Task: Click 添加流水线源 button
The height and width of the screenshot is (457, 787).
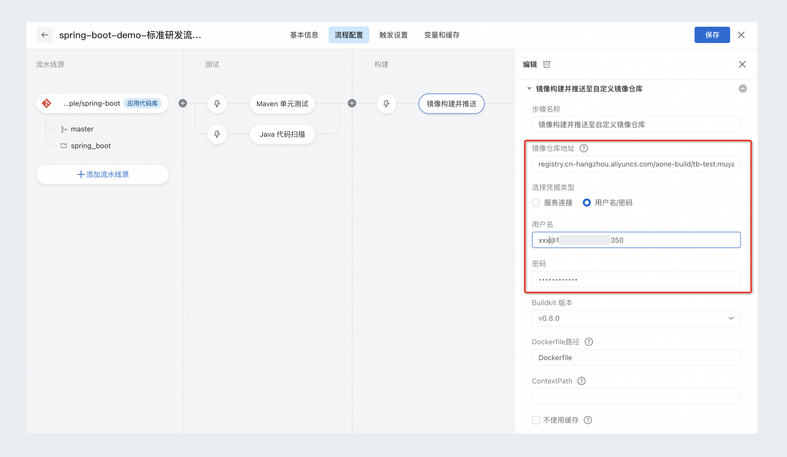Action: click(102, 175)
